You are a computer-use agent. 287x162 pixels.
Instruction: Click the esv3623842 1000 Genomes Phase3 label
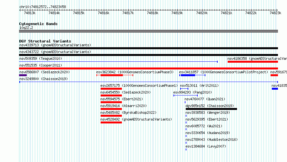135,72
